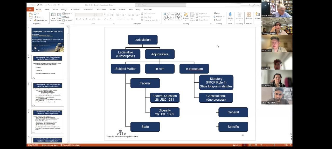Open Quick Styles gallery
332x149 pixels.
pyautogui.click(x=192, y=17)
